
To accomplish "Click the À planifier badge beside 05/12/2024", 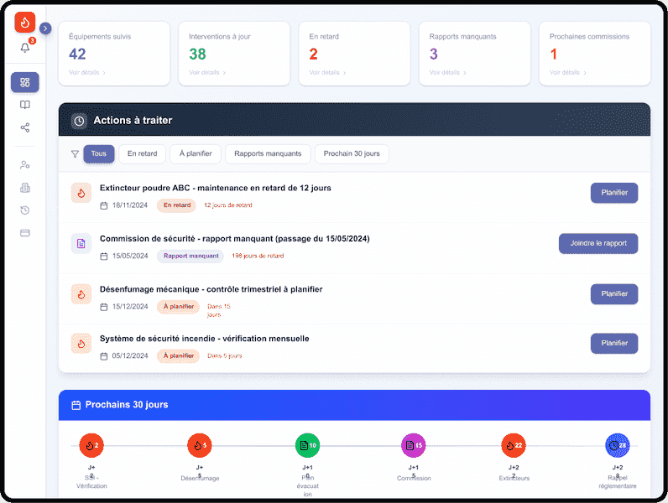I will click(x=179, y=355).
